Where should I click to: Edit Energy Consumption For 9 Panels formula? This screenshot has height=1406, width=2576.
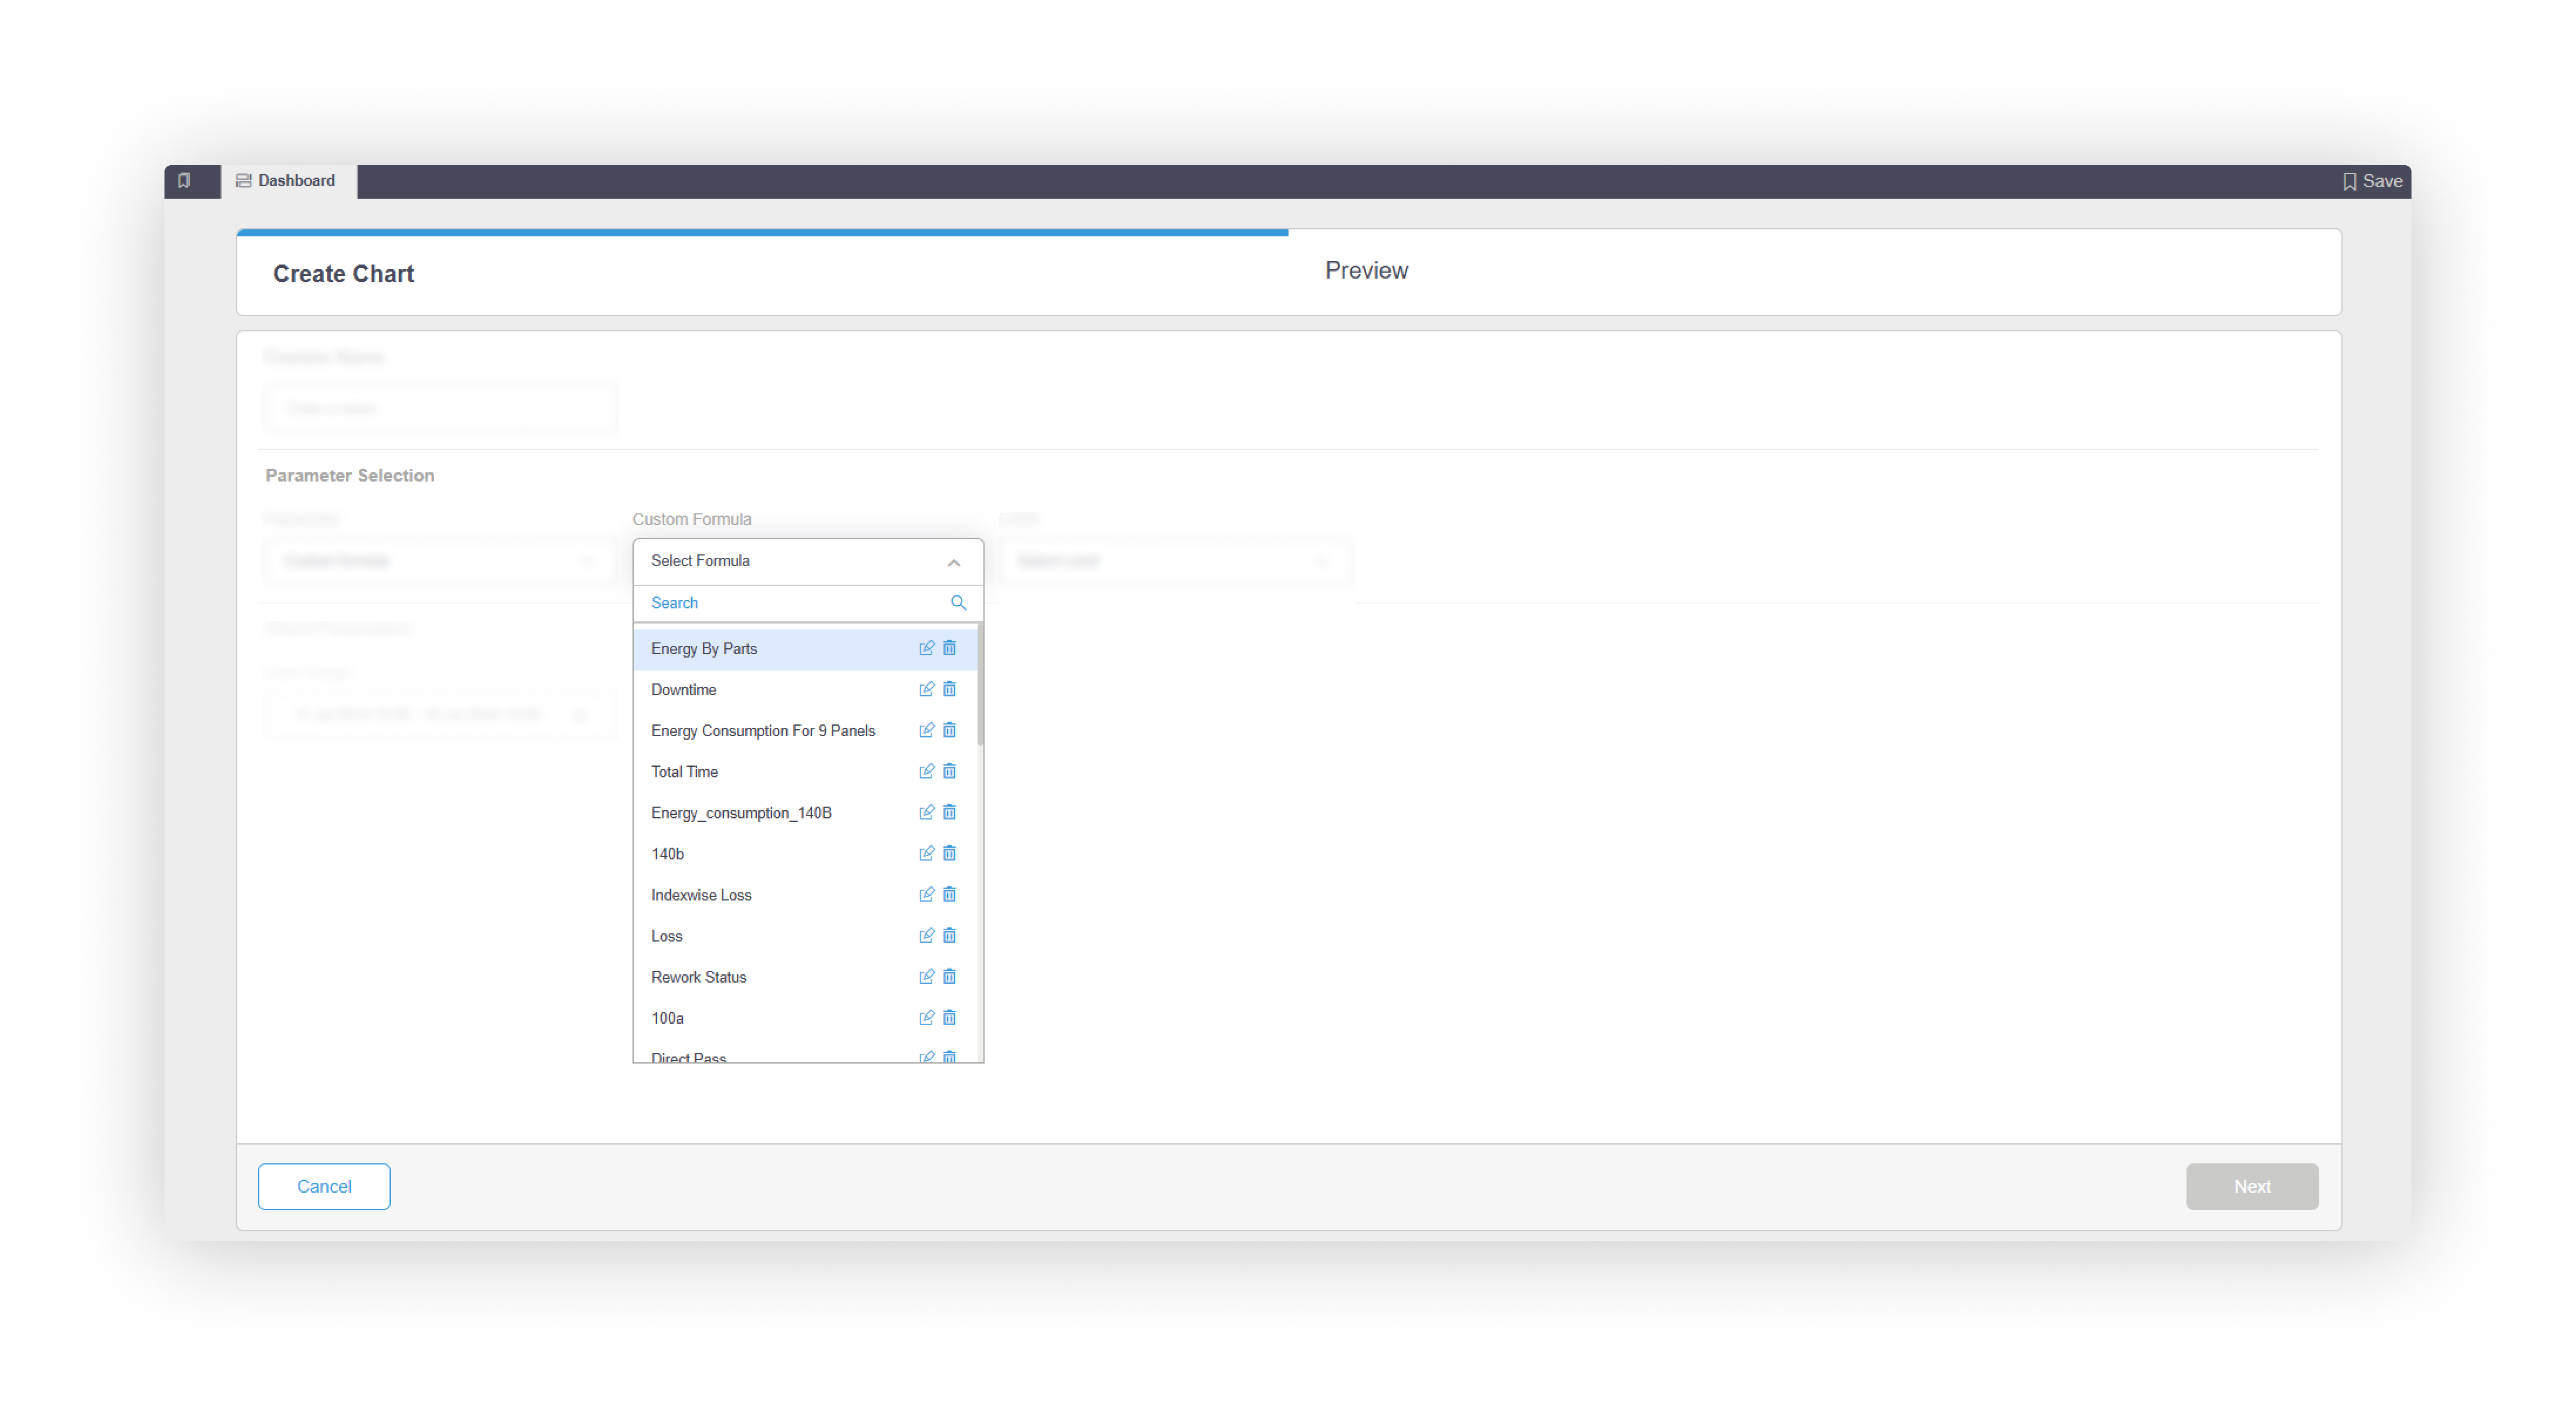pyautogui.click(x=926, y=730)
